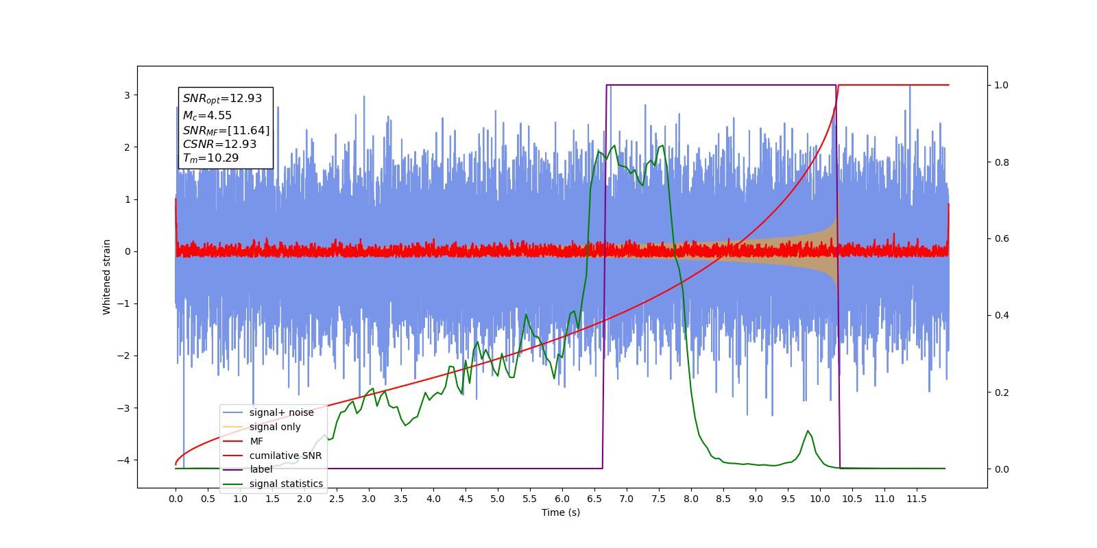Click the CSNR=12.93 annotation line

(x=219, y=144)
